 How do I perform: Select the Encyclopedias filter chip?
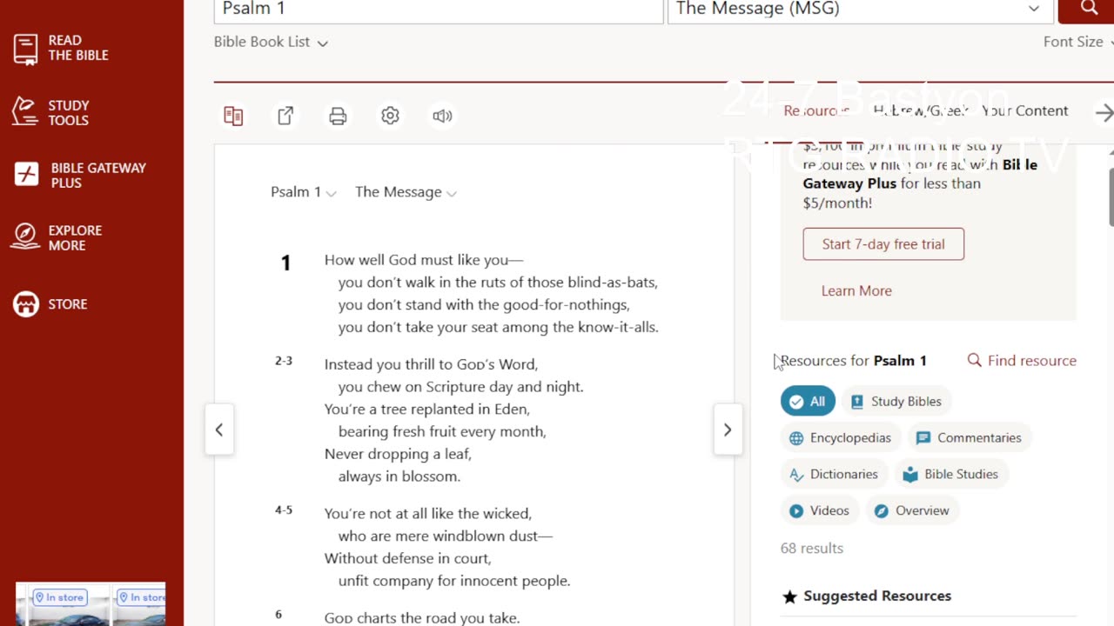coord(841,437)
